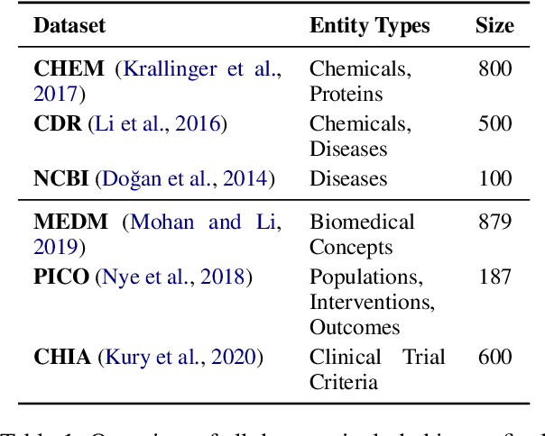Click the "Clinical Trial Criteria" entity text
Image resolution: width=545 pixels, height=436 pixels.
[377, 370]
